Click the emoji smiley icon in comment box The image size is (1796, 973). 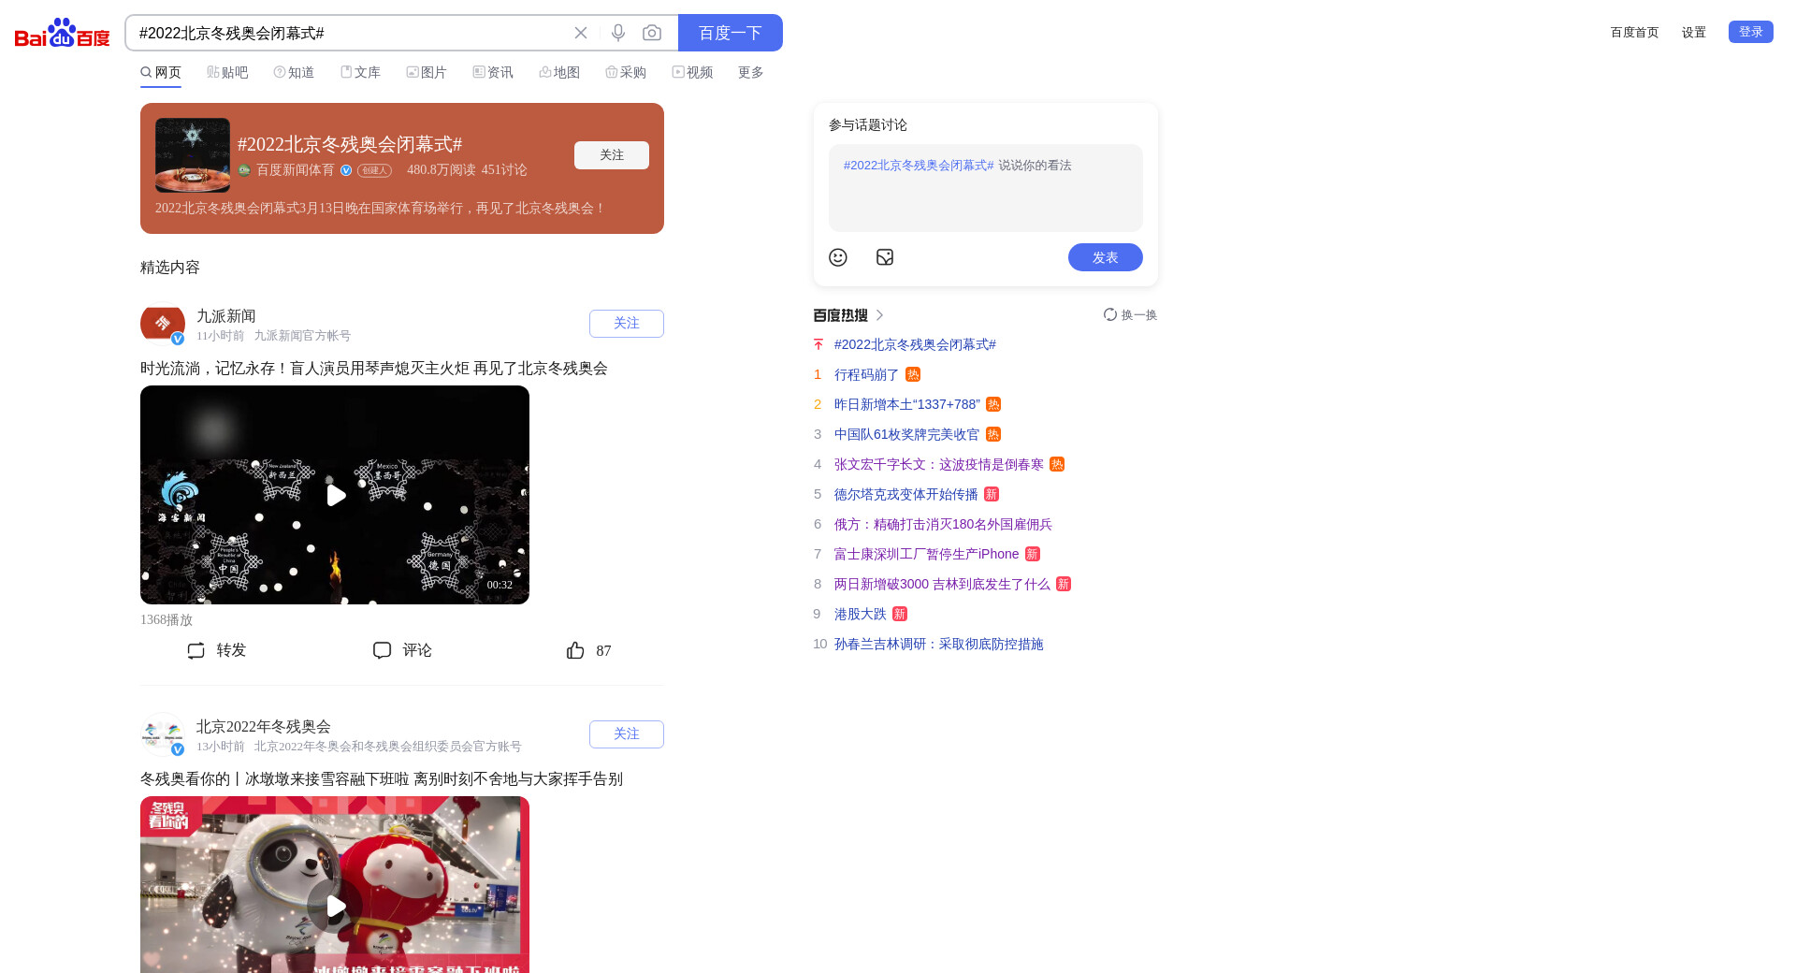(838, 257)
